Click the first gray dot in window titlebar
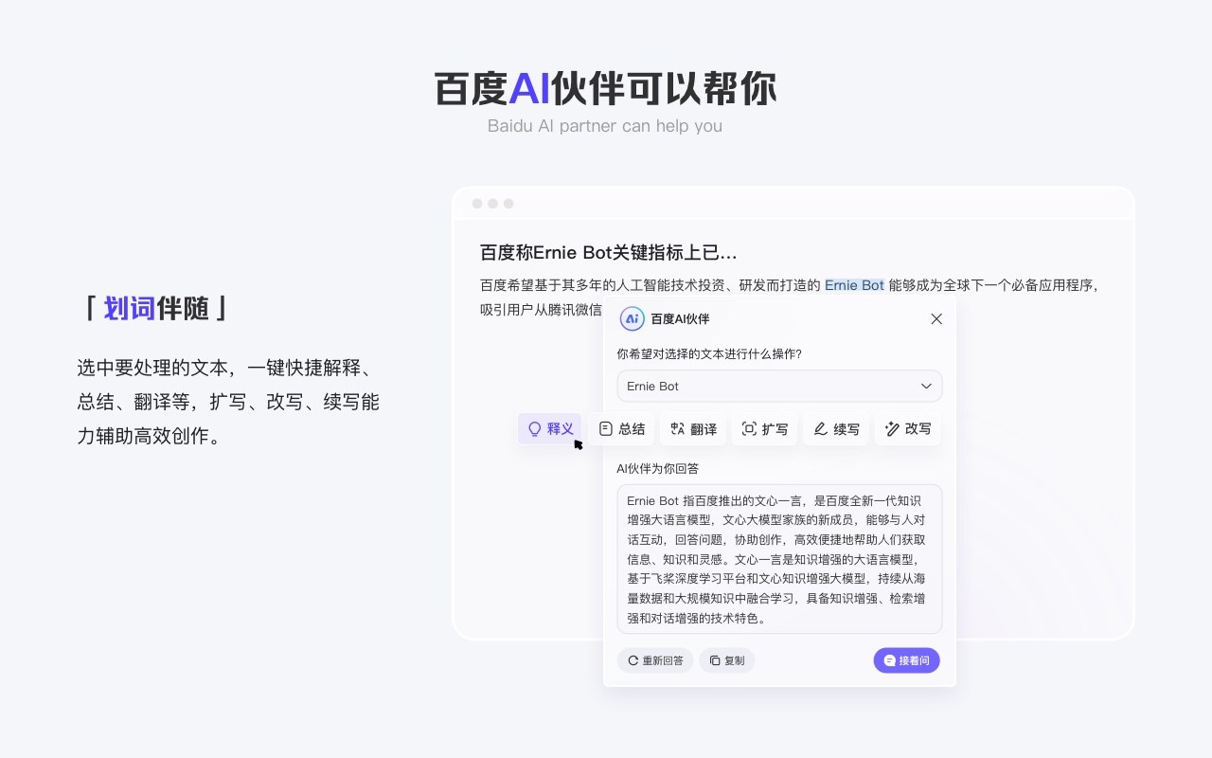 click(x=477, y=204)
